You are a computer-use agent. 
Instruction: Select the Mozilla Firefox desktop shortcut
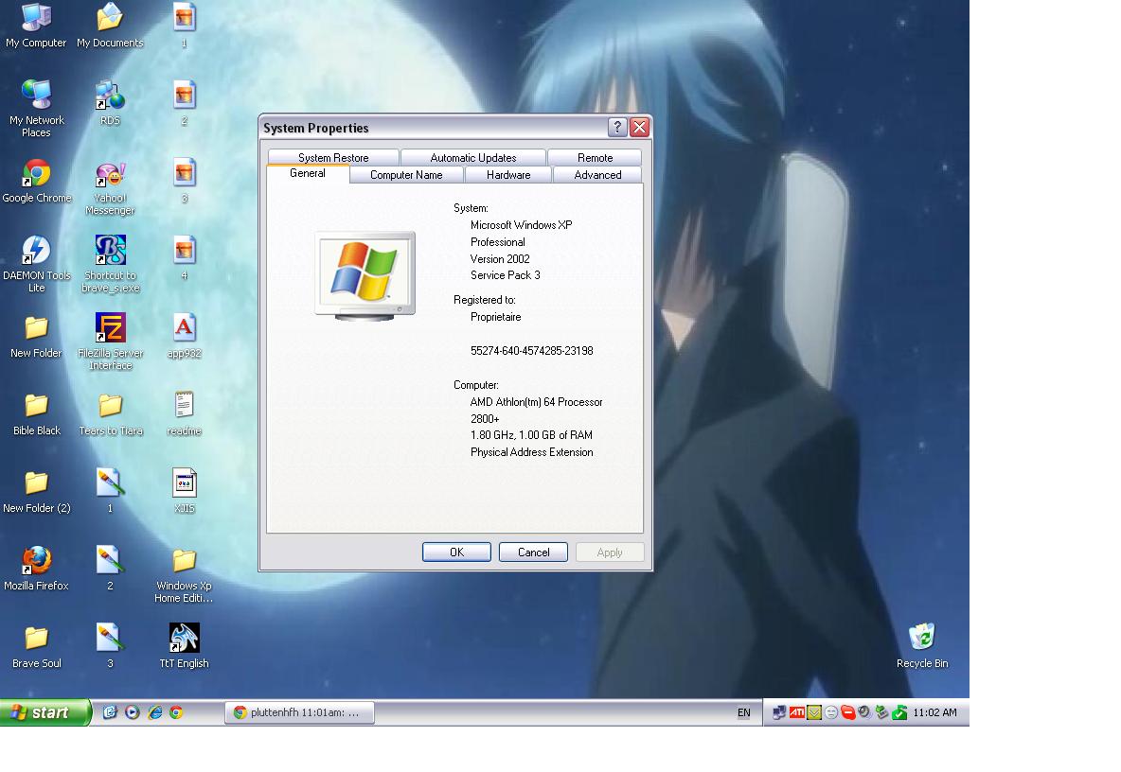37,569
